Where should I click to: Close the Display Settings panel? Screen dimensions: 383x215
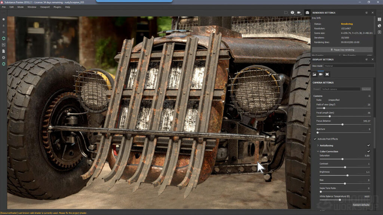tap(373, 59)
